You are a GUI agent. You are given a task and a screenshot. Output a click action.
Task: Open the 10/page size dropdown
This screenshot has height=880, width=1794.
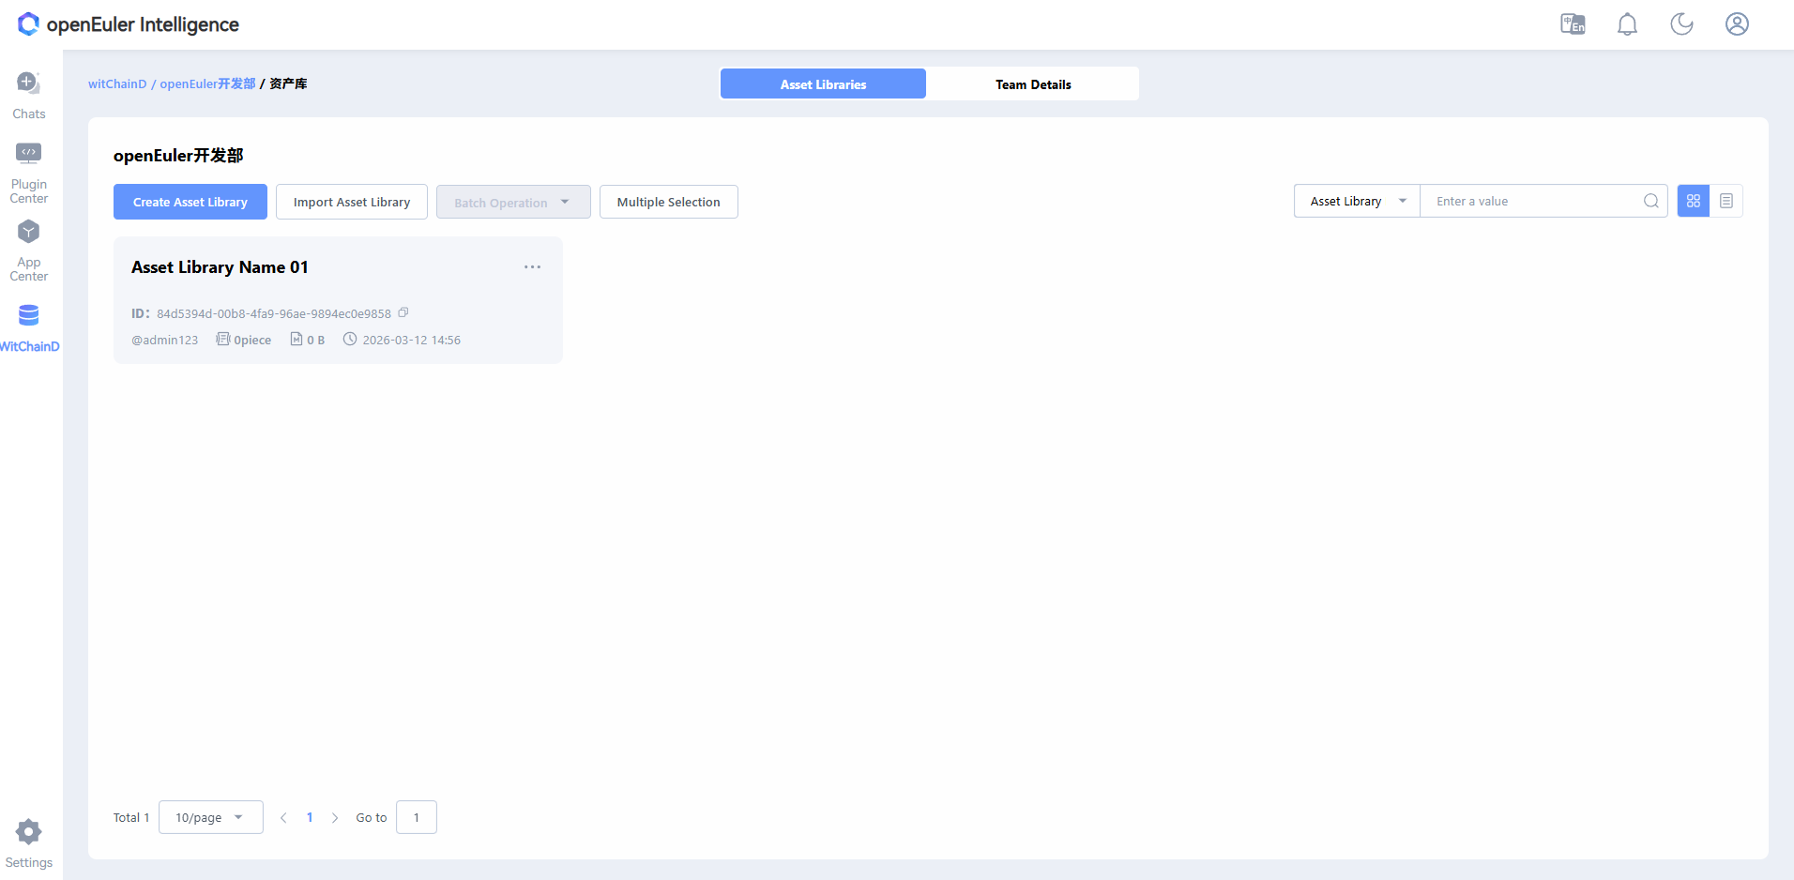211,817
